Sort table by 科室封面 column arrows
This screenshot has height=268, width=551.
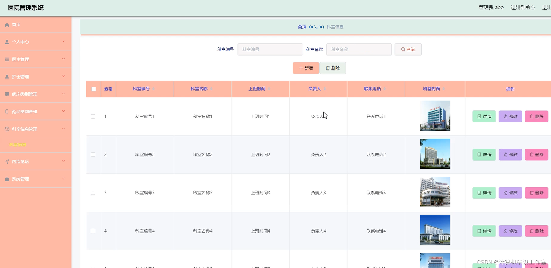pos(444,89)
